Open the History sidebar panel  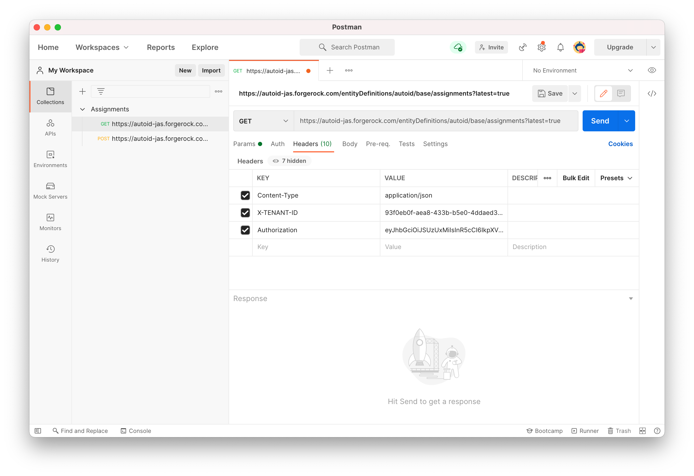click(x=50, y=254)
